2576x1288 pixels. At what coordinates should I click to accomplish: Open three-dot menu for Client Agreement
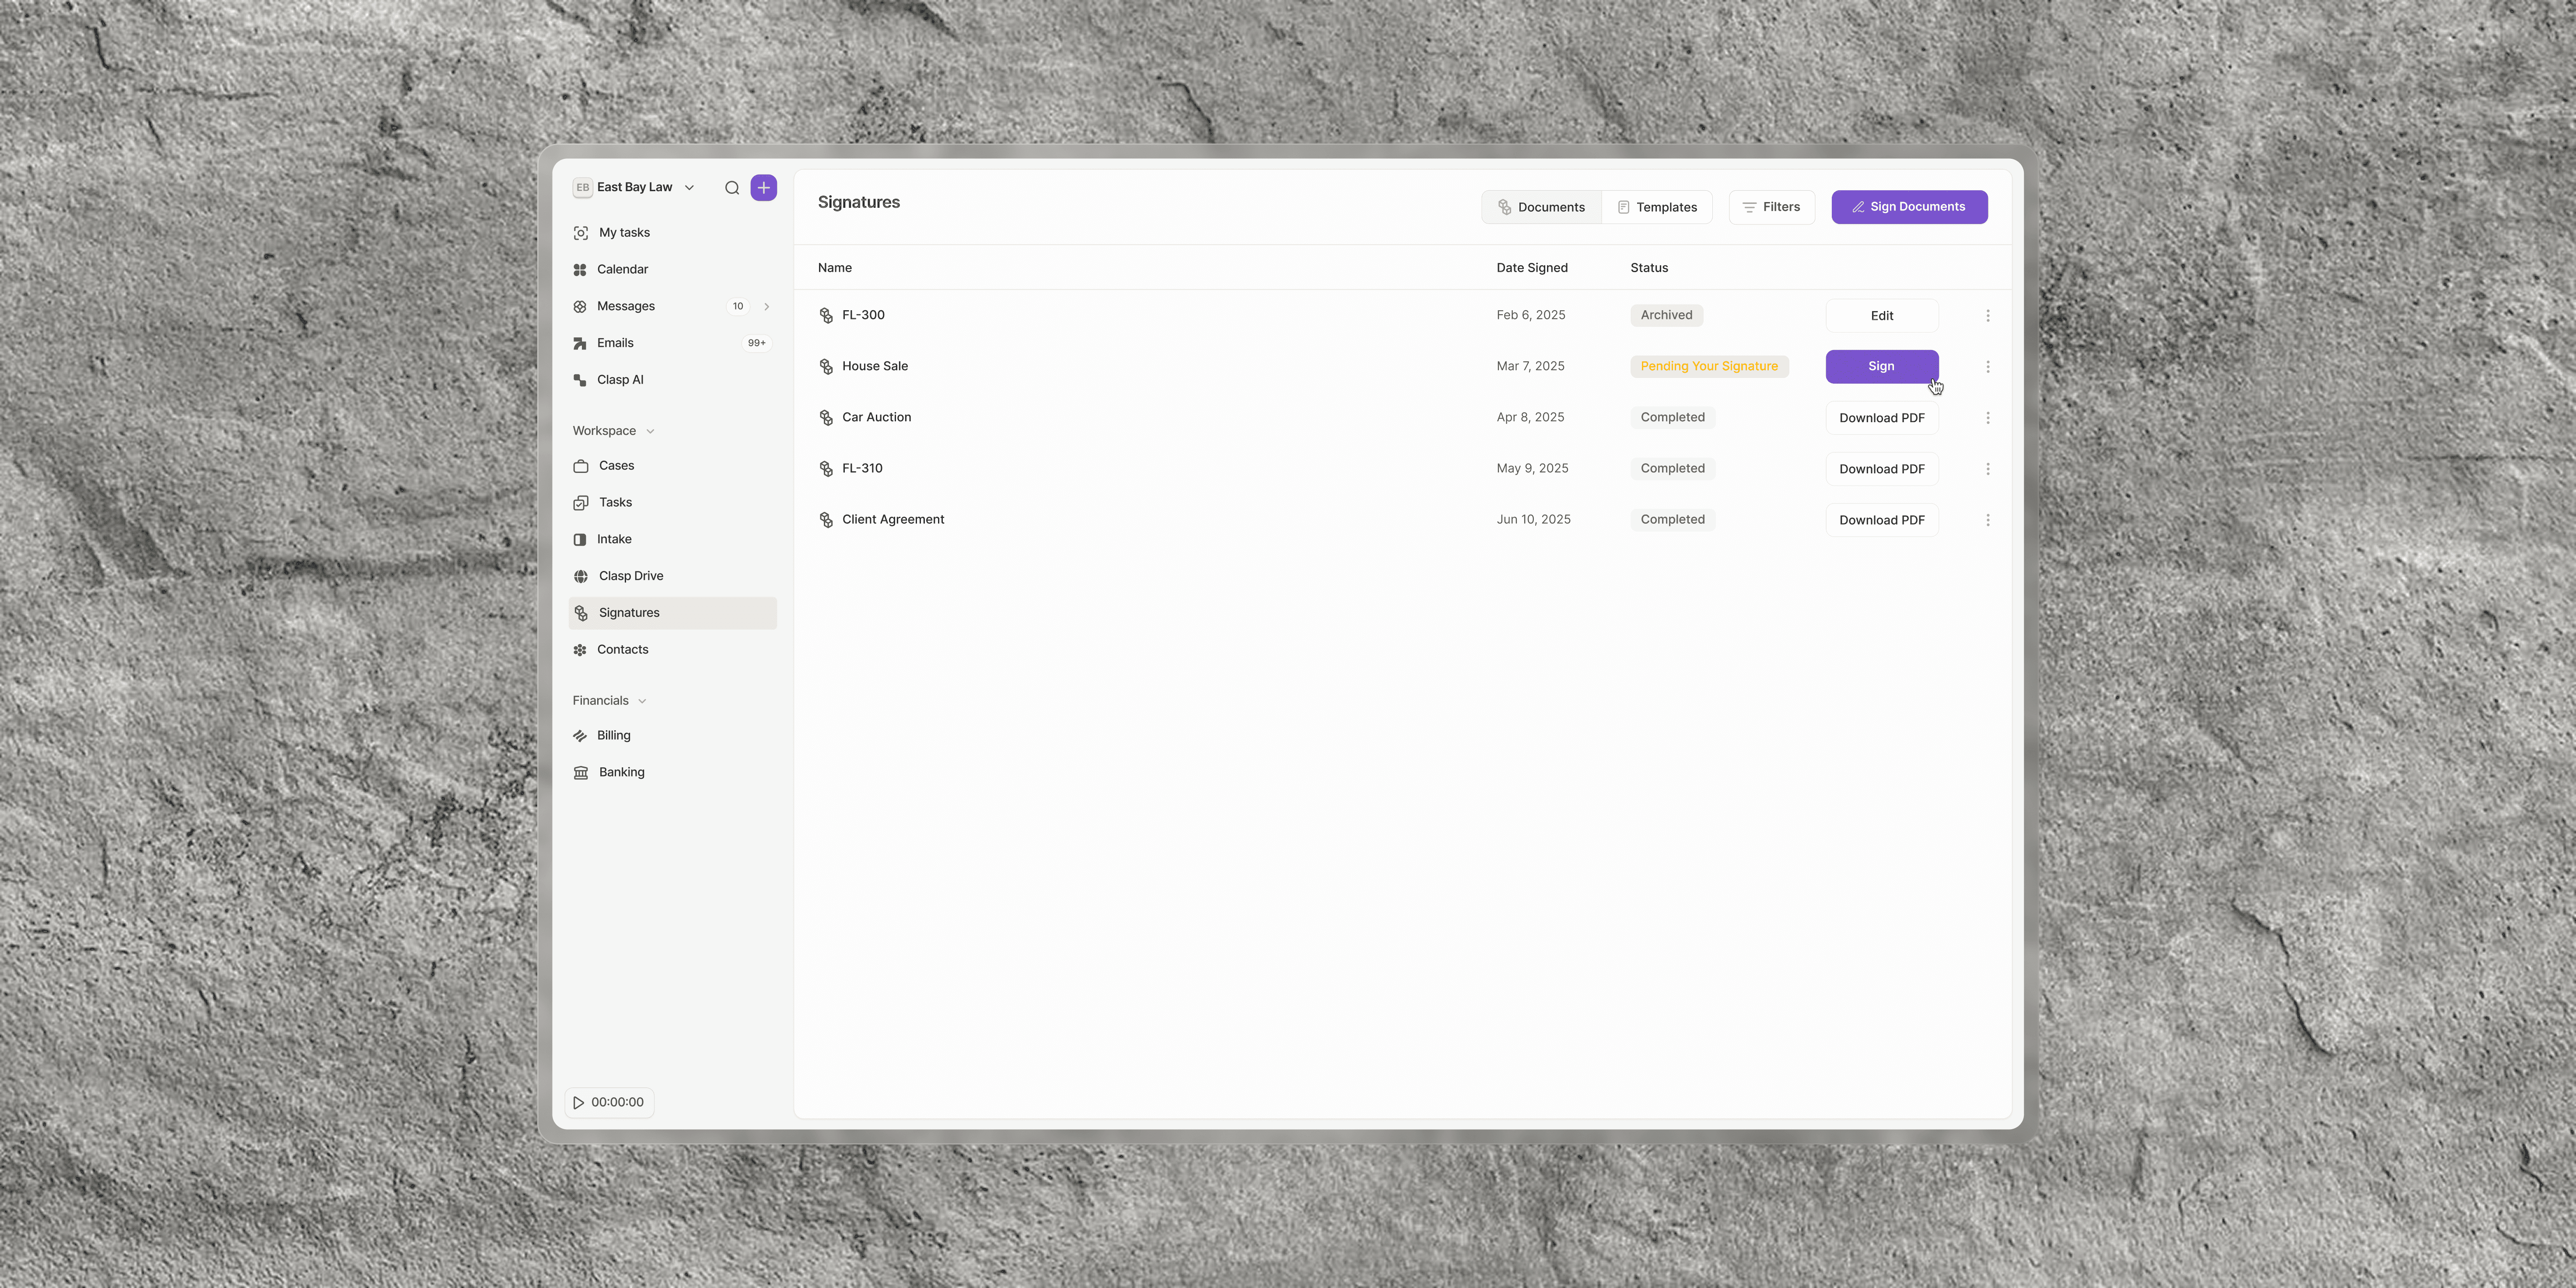coord(1987,520)
